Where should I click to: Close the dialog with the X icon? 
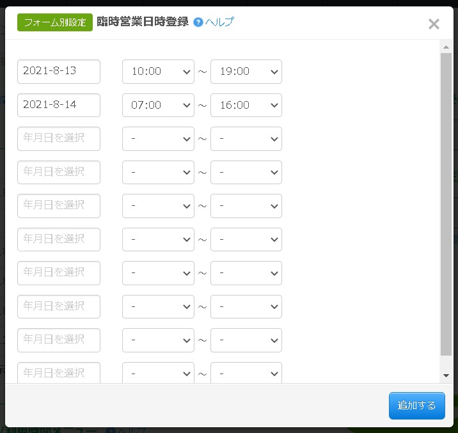pos(434,24)
